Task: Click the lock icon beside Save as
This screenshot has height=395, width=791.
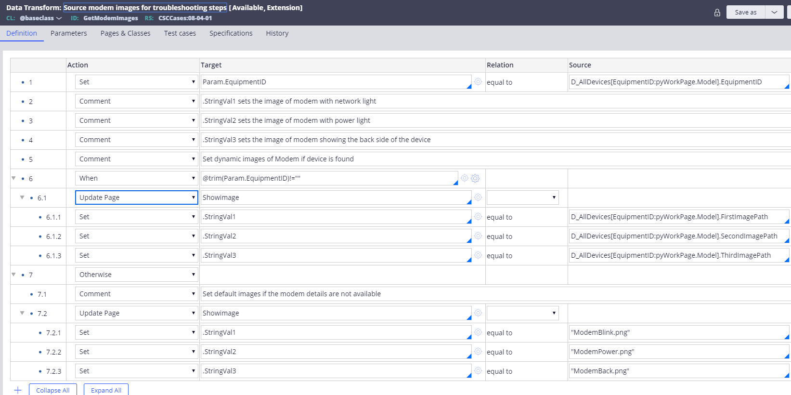Action: [x=717, y=13]
